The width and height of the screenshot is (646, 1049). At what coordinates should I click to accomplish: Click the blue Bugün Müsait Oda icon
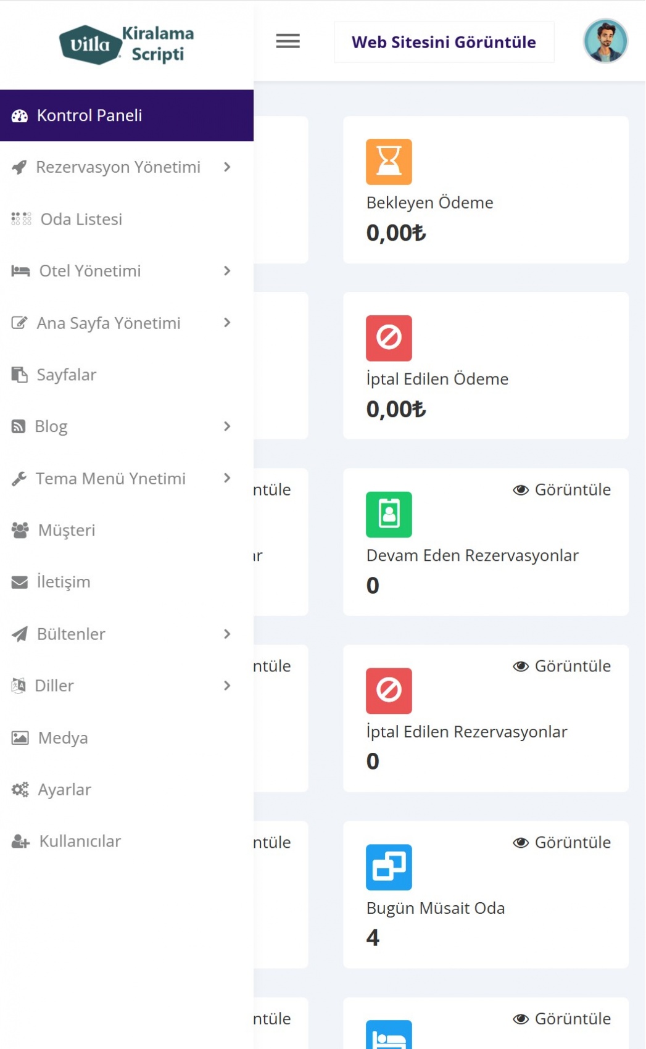coord(389,867)
